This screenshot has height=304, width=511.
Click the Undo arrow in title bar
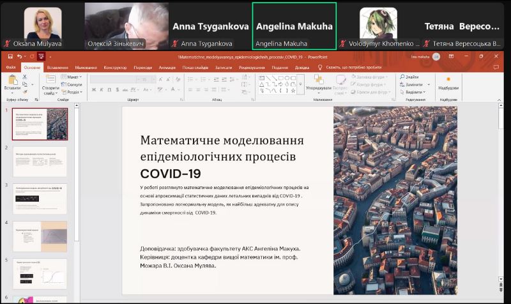pyautogui.click(x=19, y=57)
